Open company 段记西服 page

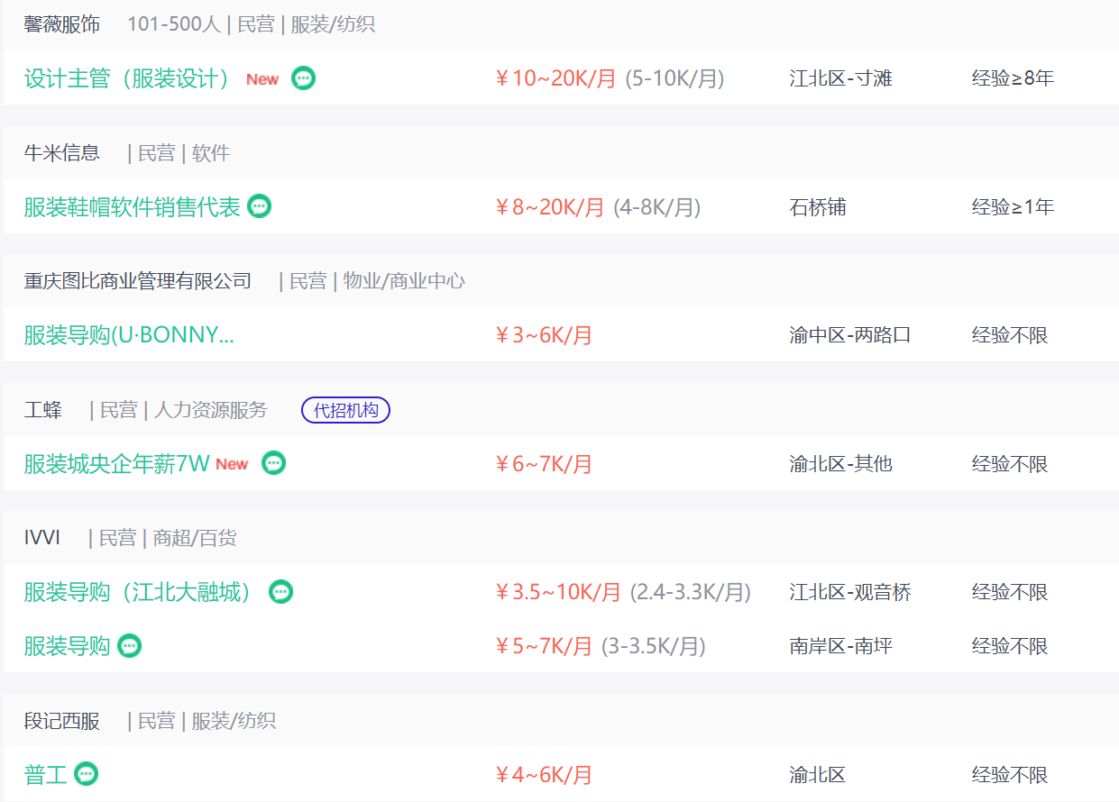pos(61,721)
